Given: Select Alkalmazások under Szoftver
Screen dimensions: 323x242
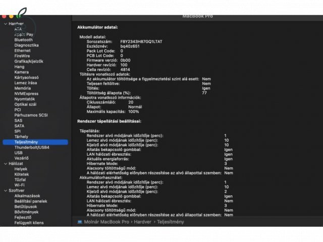Looking at the screenshot, I should pyautogui.click(x=27, y=196).
